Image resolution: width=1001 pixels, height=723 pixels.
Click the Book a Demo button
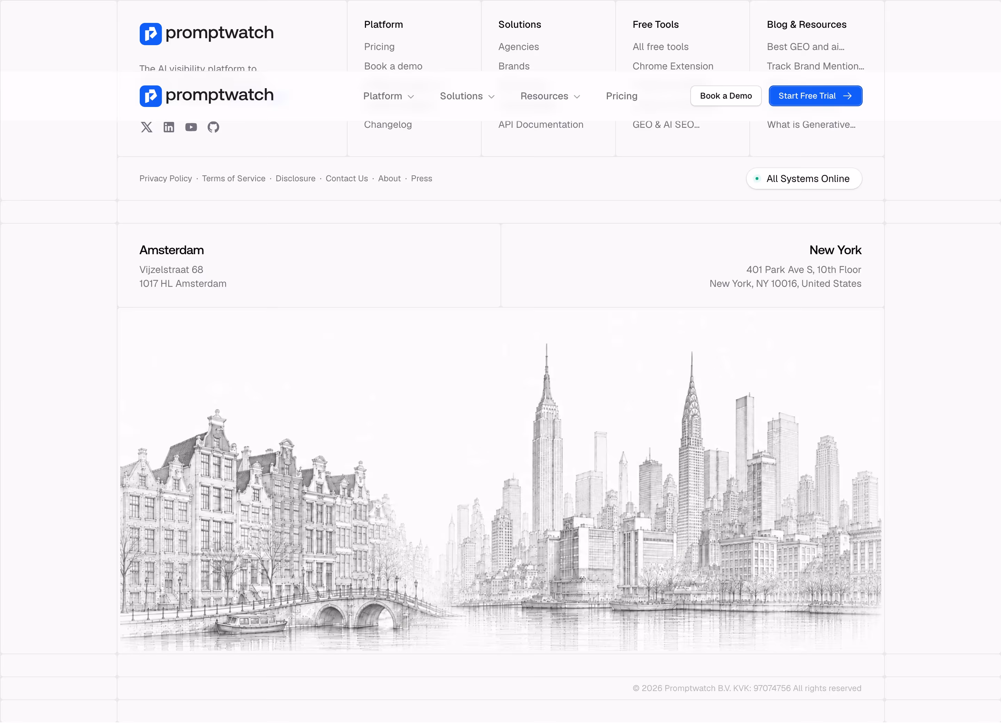tap(726, 95)
